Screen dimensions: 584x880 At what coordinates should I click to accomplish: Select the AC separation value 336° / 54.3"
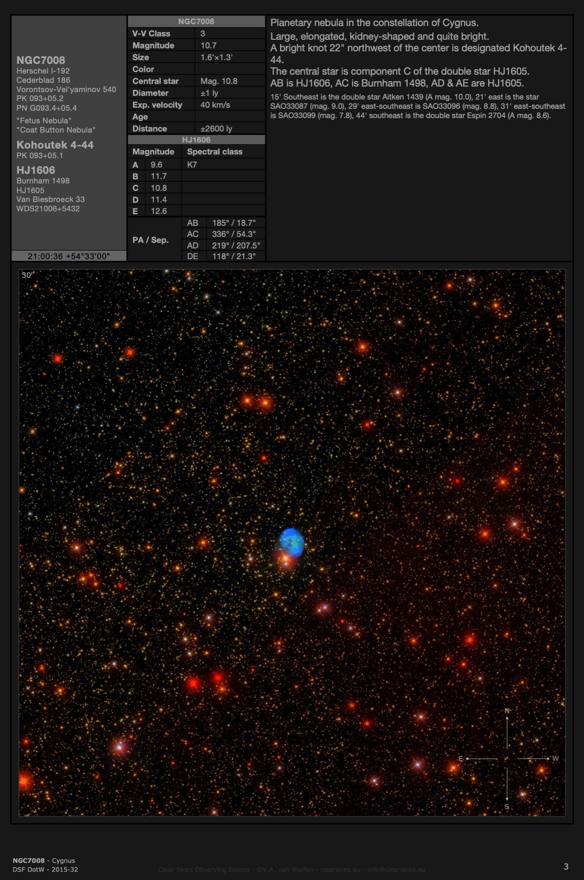pos(234,234)
